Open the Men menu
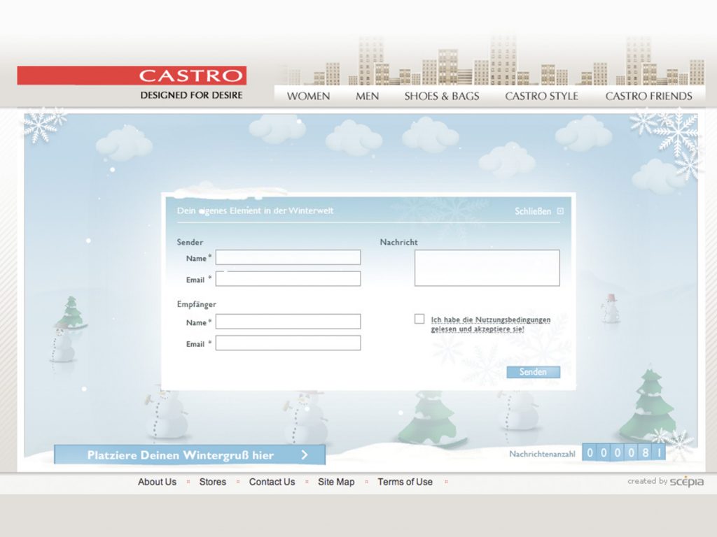This screenshot has width=717, height=537. pyautogui.click(x=367, y=96)
